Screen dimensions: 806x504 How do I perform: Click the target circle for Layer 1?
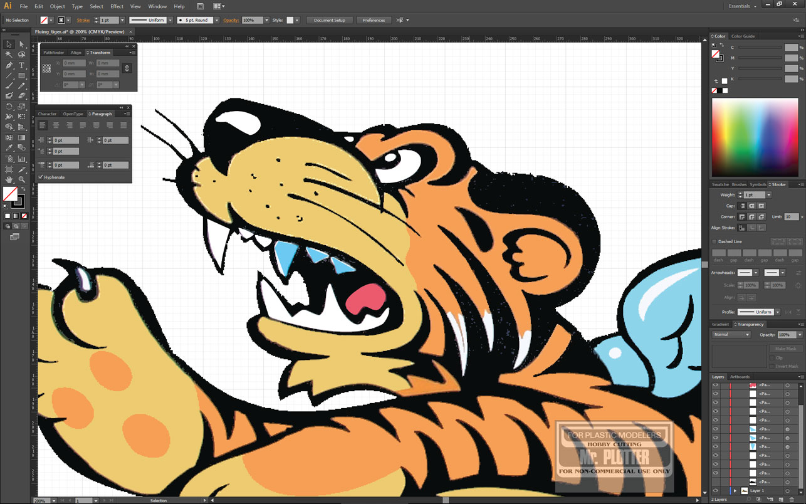coord(788,491)
